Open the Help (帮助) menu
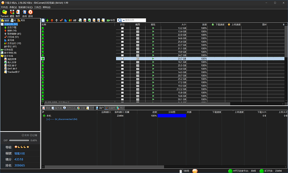This screenshot has height=173, width=288. pos(46,7)
